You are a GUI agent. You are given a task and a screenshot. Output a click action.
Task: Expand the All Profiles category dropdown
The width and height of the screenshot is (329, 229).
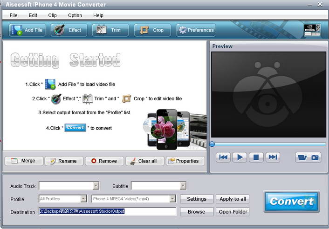[83, 199]
